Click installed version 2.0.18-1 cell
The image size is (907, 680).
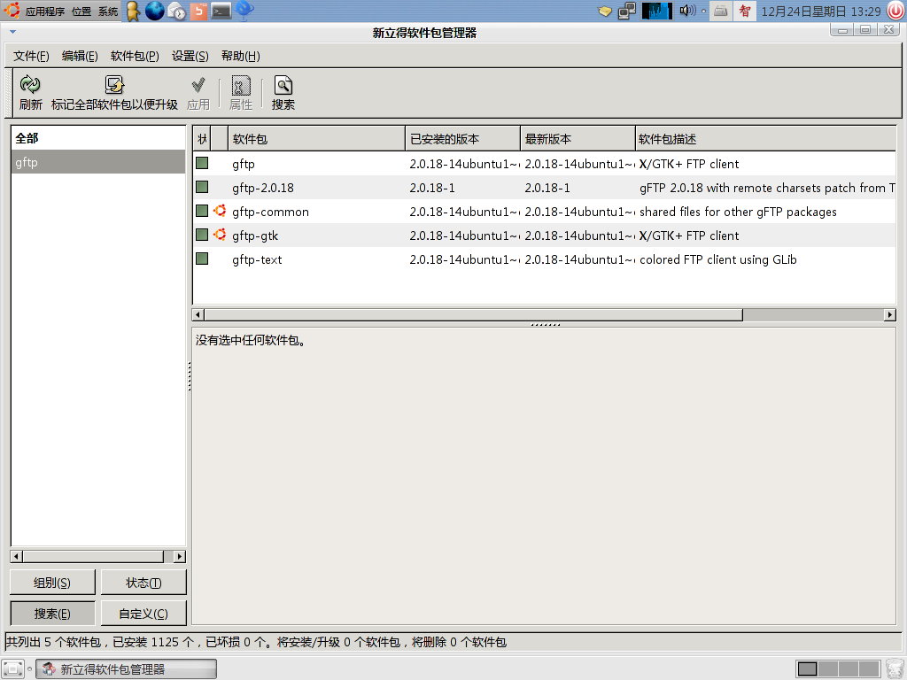(432, 188)
